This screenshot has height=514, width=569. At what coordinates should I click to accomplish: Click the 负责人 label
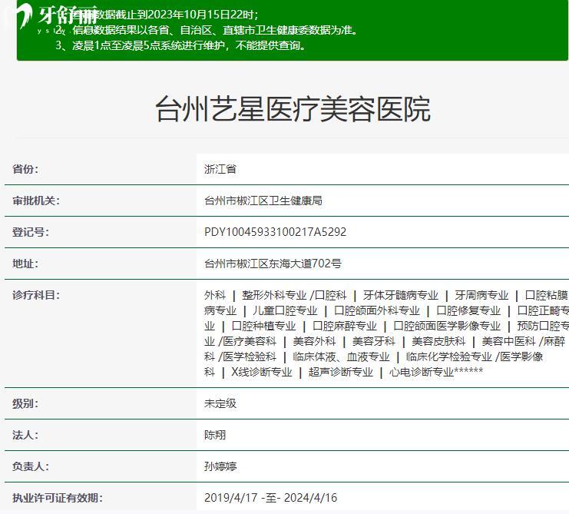click(x=30, y=466)
